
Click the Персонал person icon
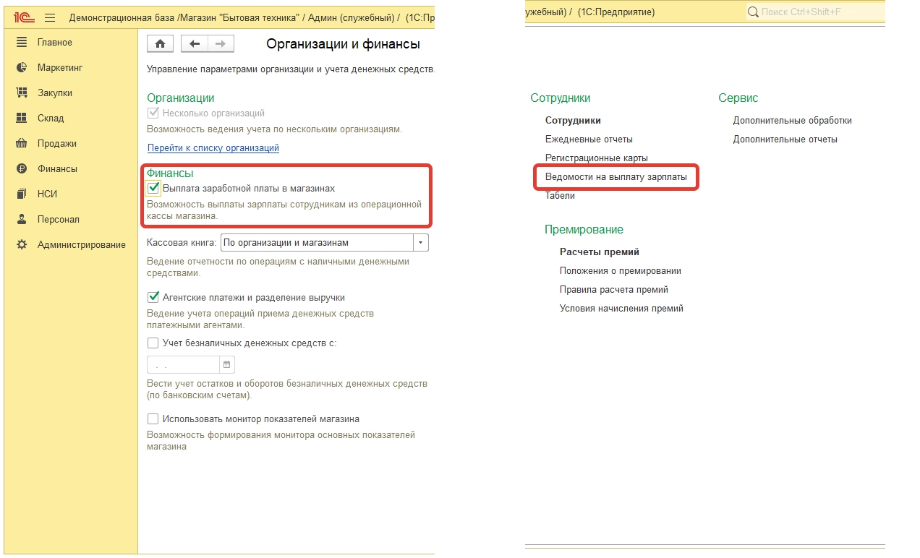(22, 220)
